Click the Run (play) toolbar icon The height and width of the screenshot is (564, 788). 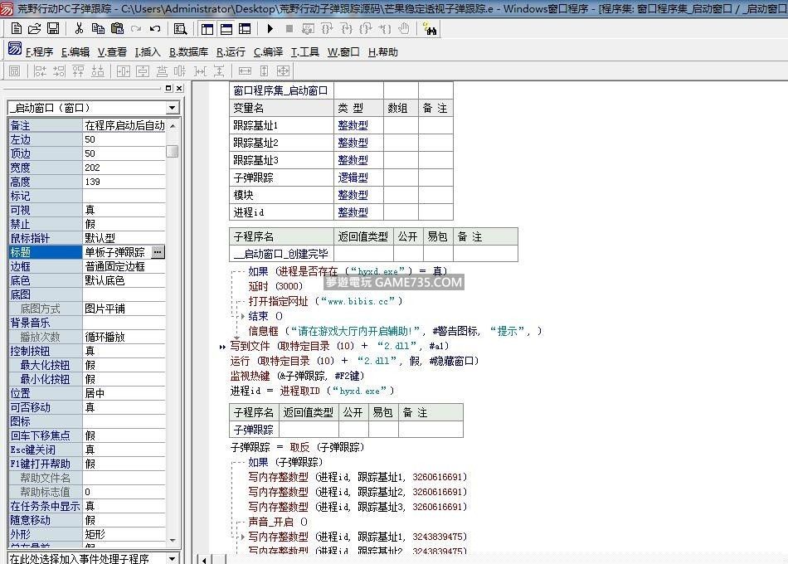(270, 29)
